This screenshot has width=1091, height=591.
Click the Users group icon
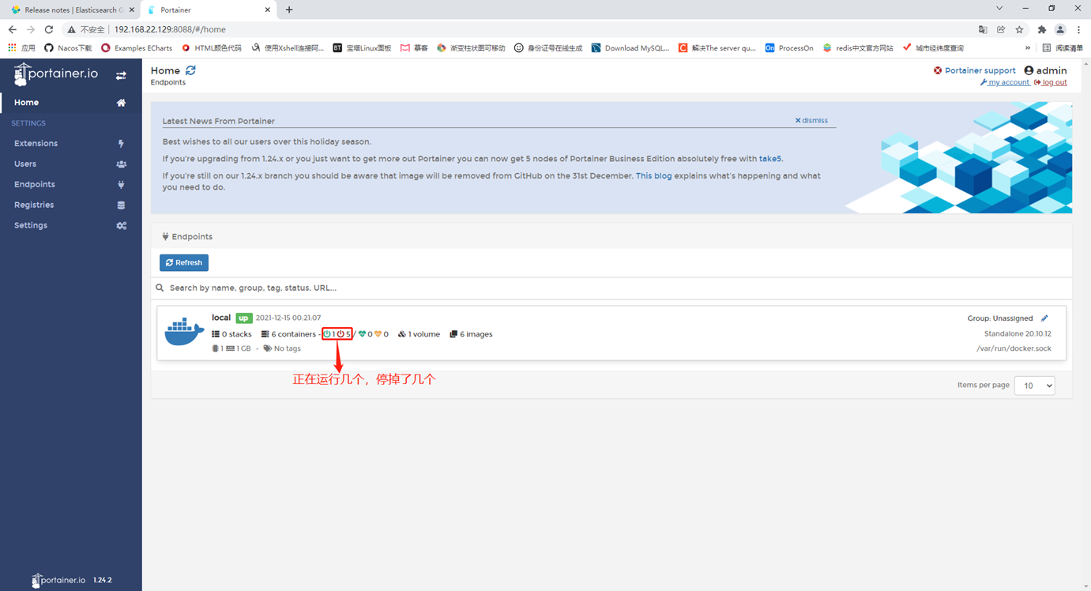(x=121, y=164)
